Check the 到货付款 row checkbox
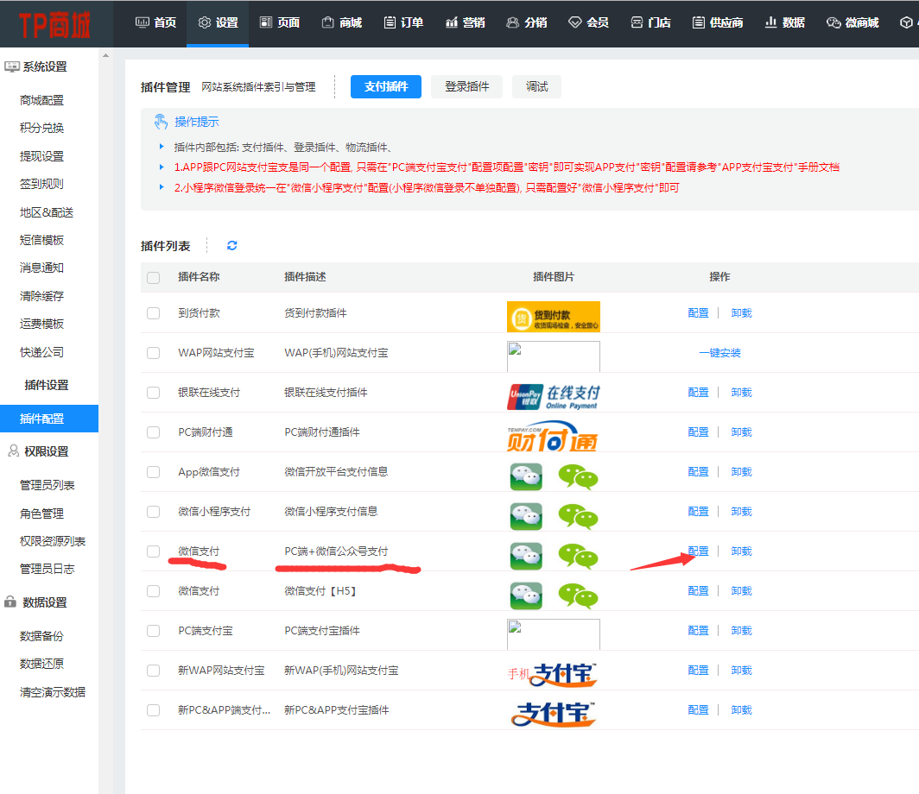This screenshot has width=919, height=794. tap(154, 313)
